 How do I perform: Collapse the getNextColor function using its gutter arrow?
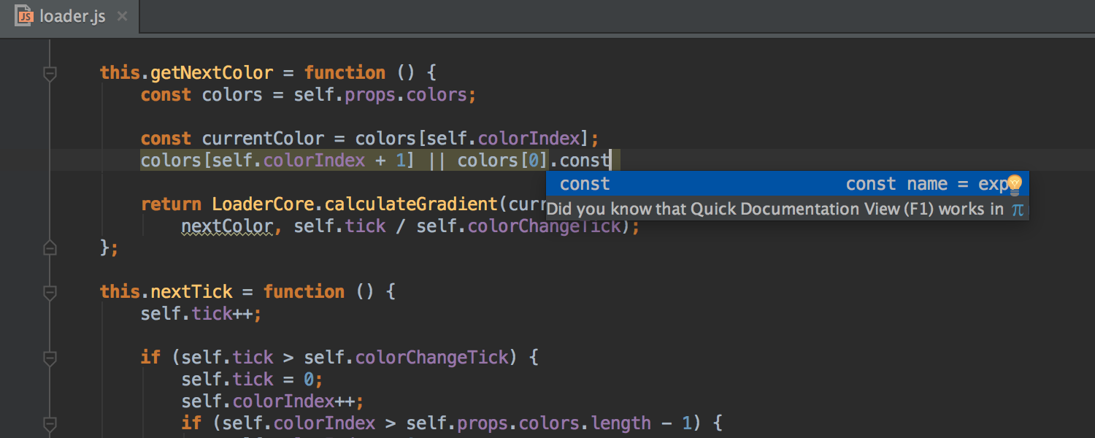click(x=49, y=72)
